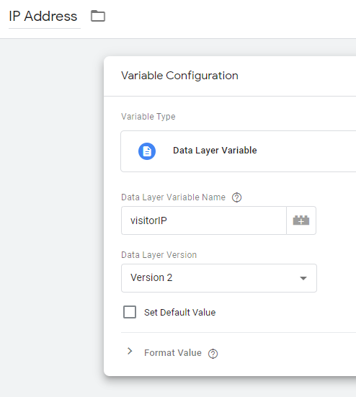Open help icon next to Format Value

[x=213, y=354]
